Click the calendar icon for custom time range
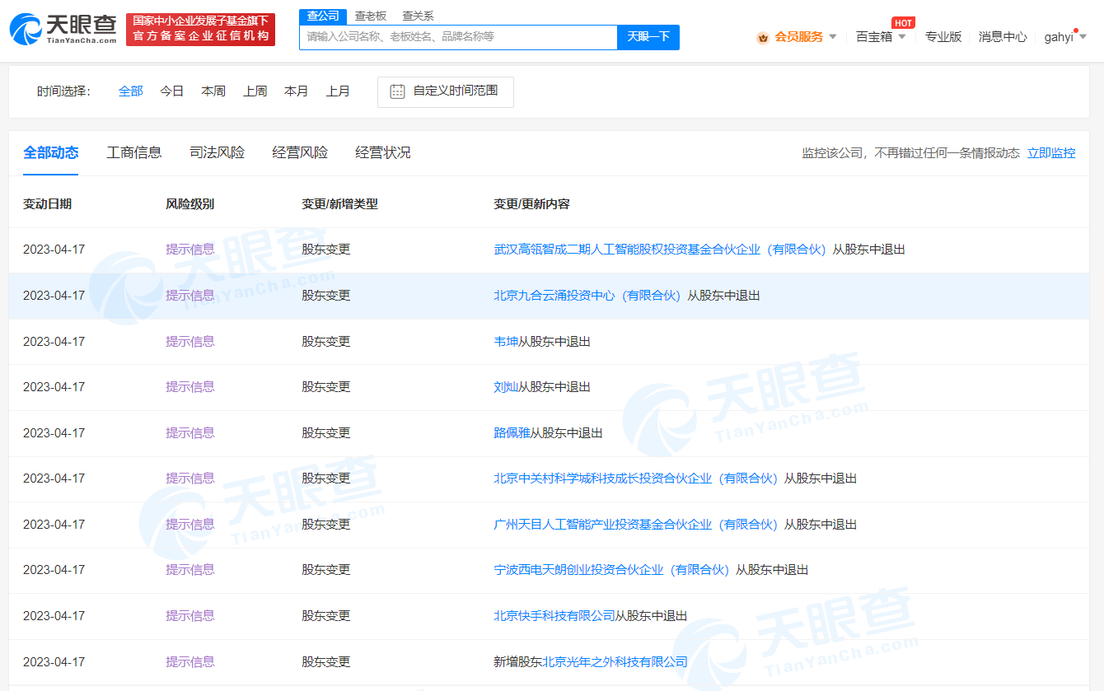This screenshot has width=1104, height=691. pyautogui.click(x=397, y=91)
